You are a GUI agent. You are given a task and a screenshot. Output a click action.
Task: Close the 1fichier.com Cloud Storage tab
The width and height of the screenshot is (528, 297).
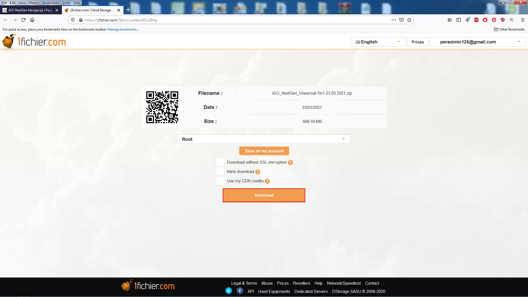[119, 10]
